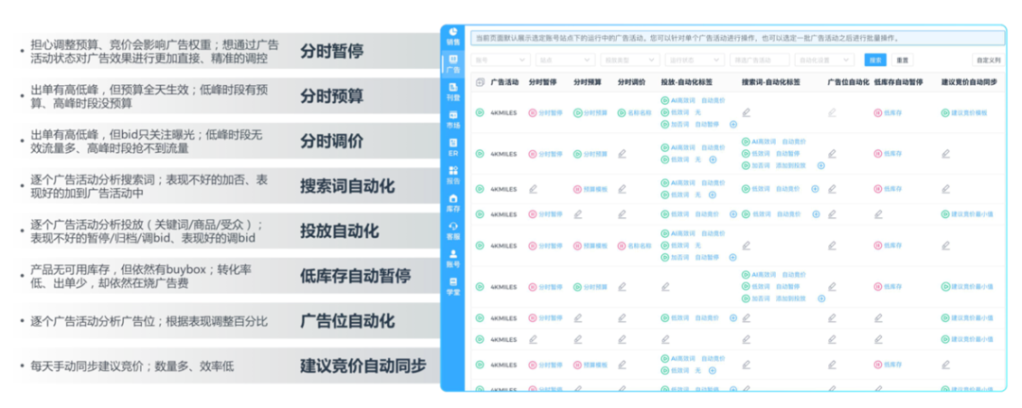
Task: Click the 建议竞价自动同步 column header
Action: [x=969, y=83]
